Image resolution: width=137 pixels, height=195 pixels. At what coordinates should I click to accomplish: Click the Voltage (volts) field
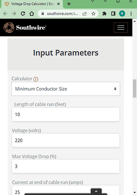66,140
